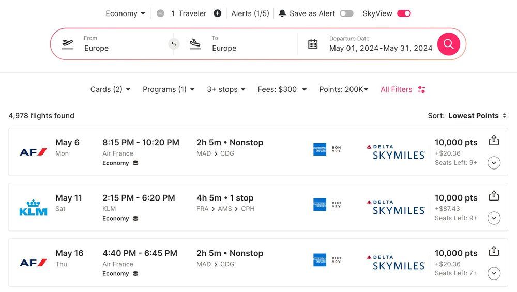
Task: Toggle the Save as Alert switch
Action: coord(346,13)
